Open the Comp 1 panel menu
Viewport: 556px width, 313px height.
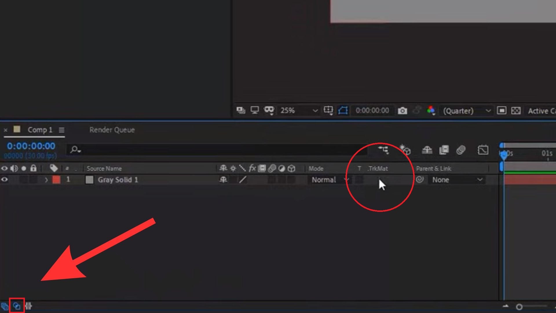coord(61,130)
